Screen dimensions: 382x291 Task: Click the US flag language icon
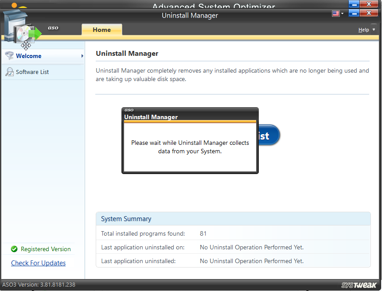[x=335, y=14]
